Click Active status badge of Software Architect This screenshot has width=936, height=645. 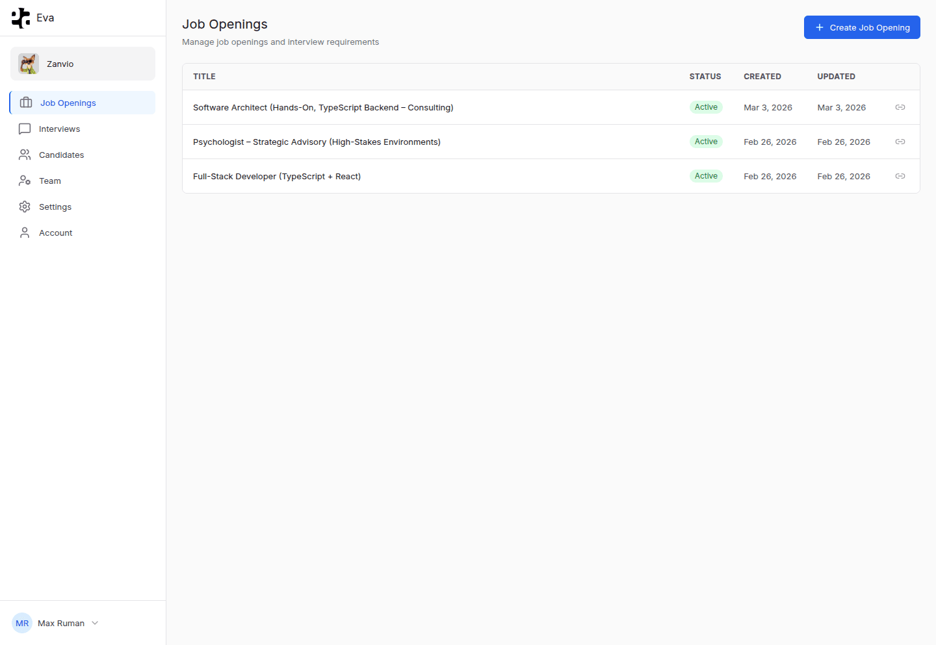coord(706,107)
